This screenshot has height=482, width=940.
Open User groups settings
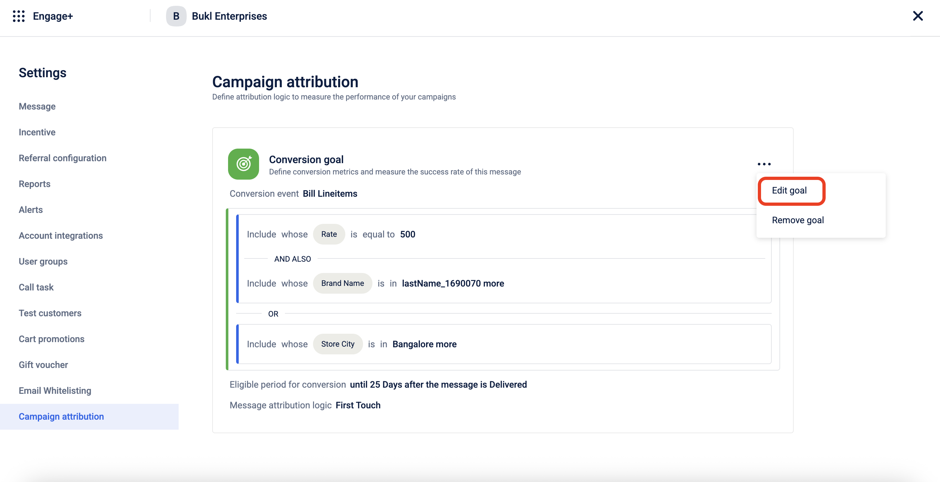[43, 261]
